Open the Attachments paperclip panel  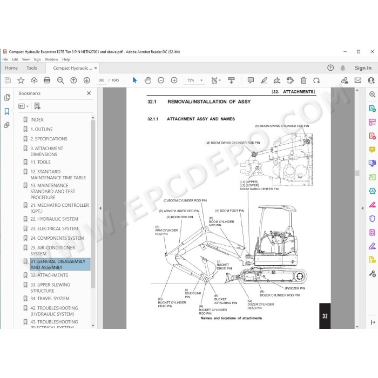coord(6,125)
